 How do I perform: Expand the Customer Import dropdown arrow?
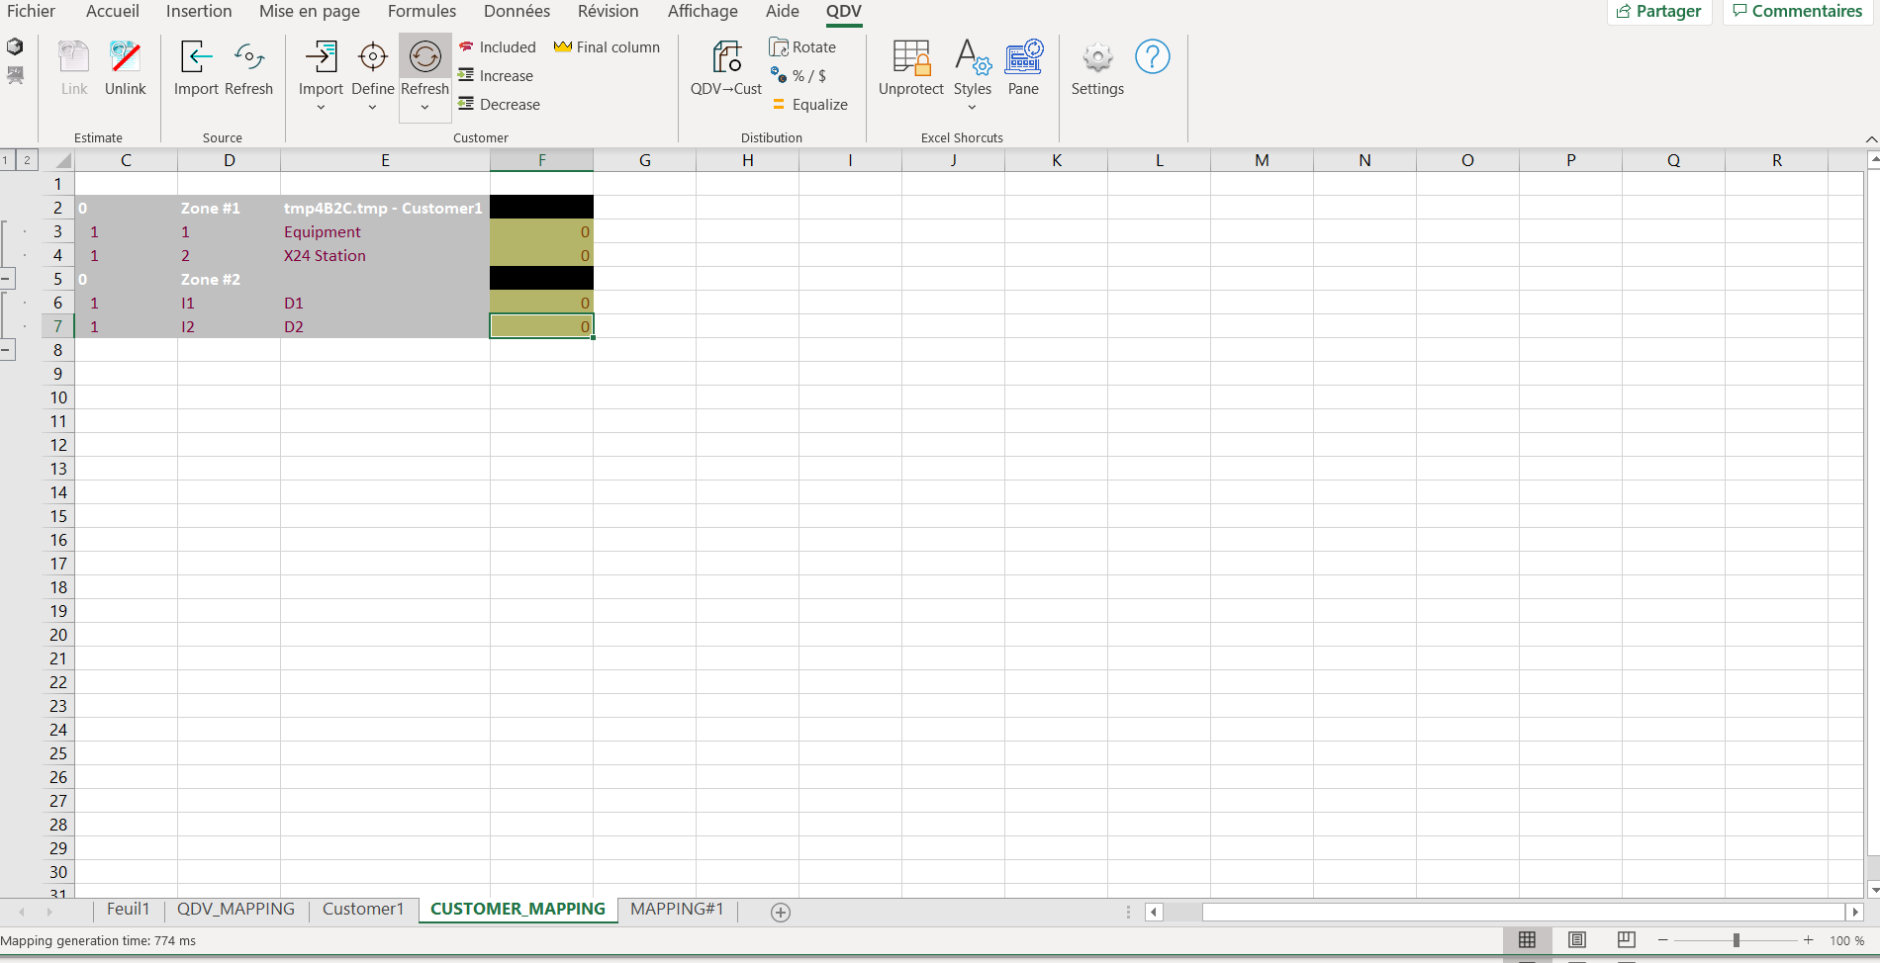(x=321, y=108)
